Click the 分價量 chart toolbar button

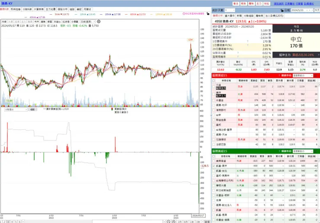75,22
